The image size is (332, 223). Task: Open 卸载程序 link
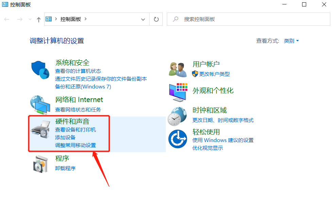pos(65,168)
